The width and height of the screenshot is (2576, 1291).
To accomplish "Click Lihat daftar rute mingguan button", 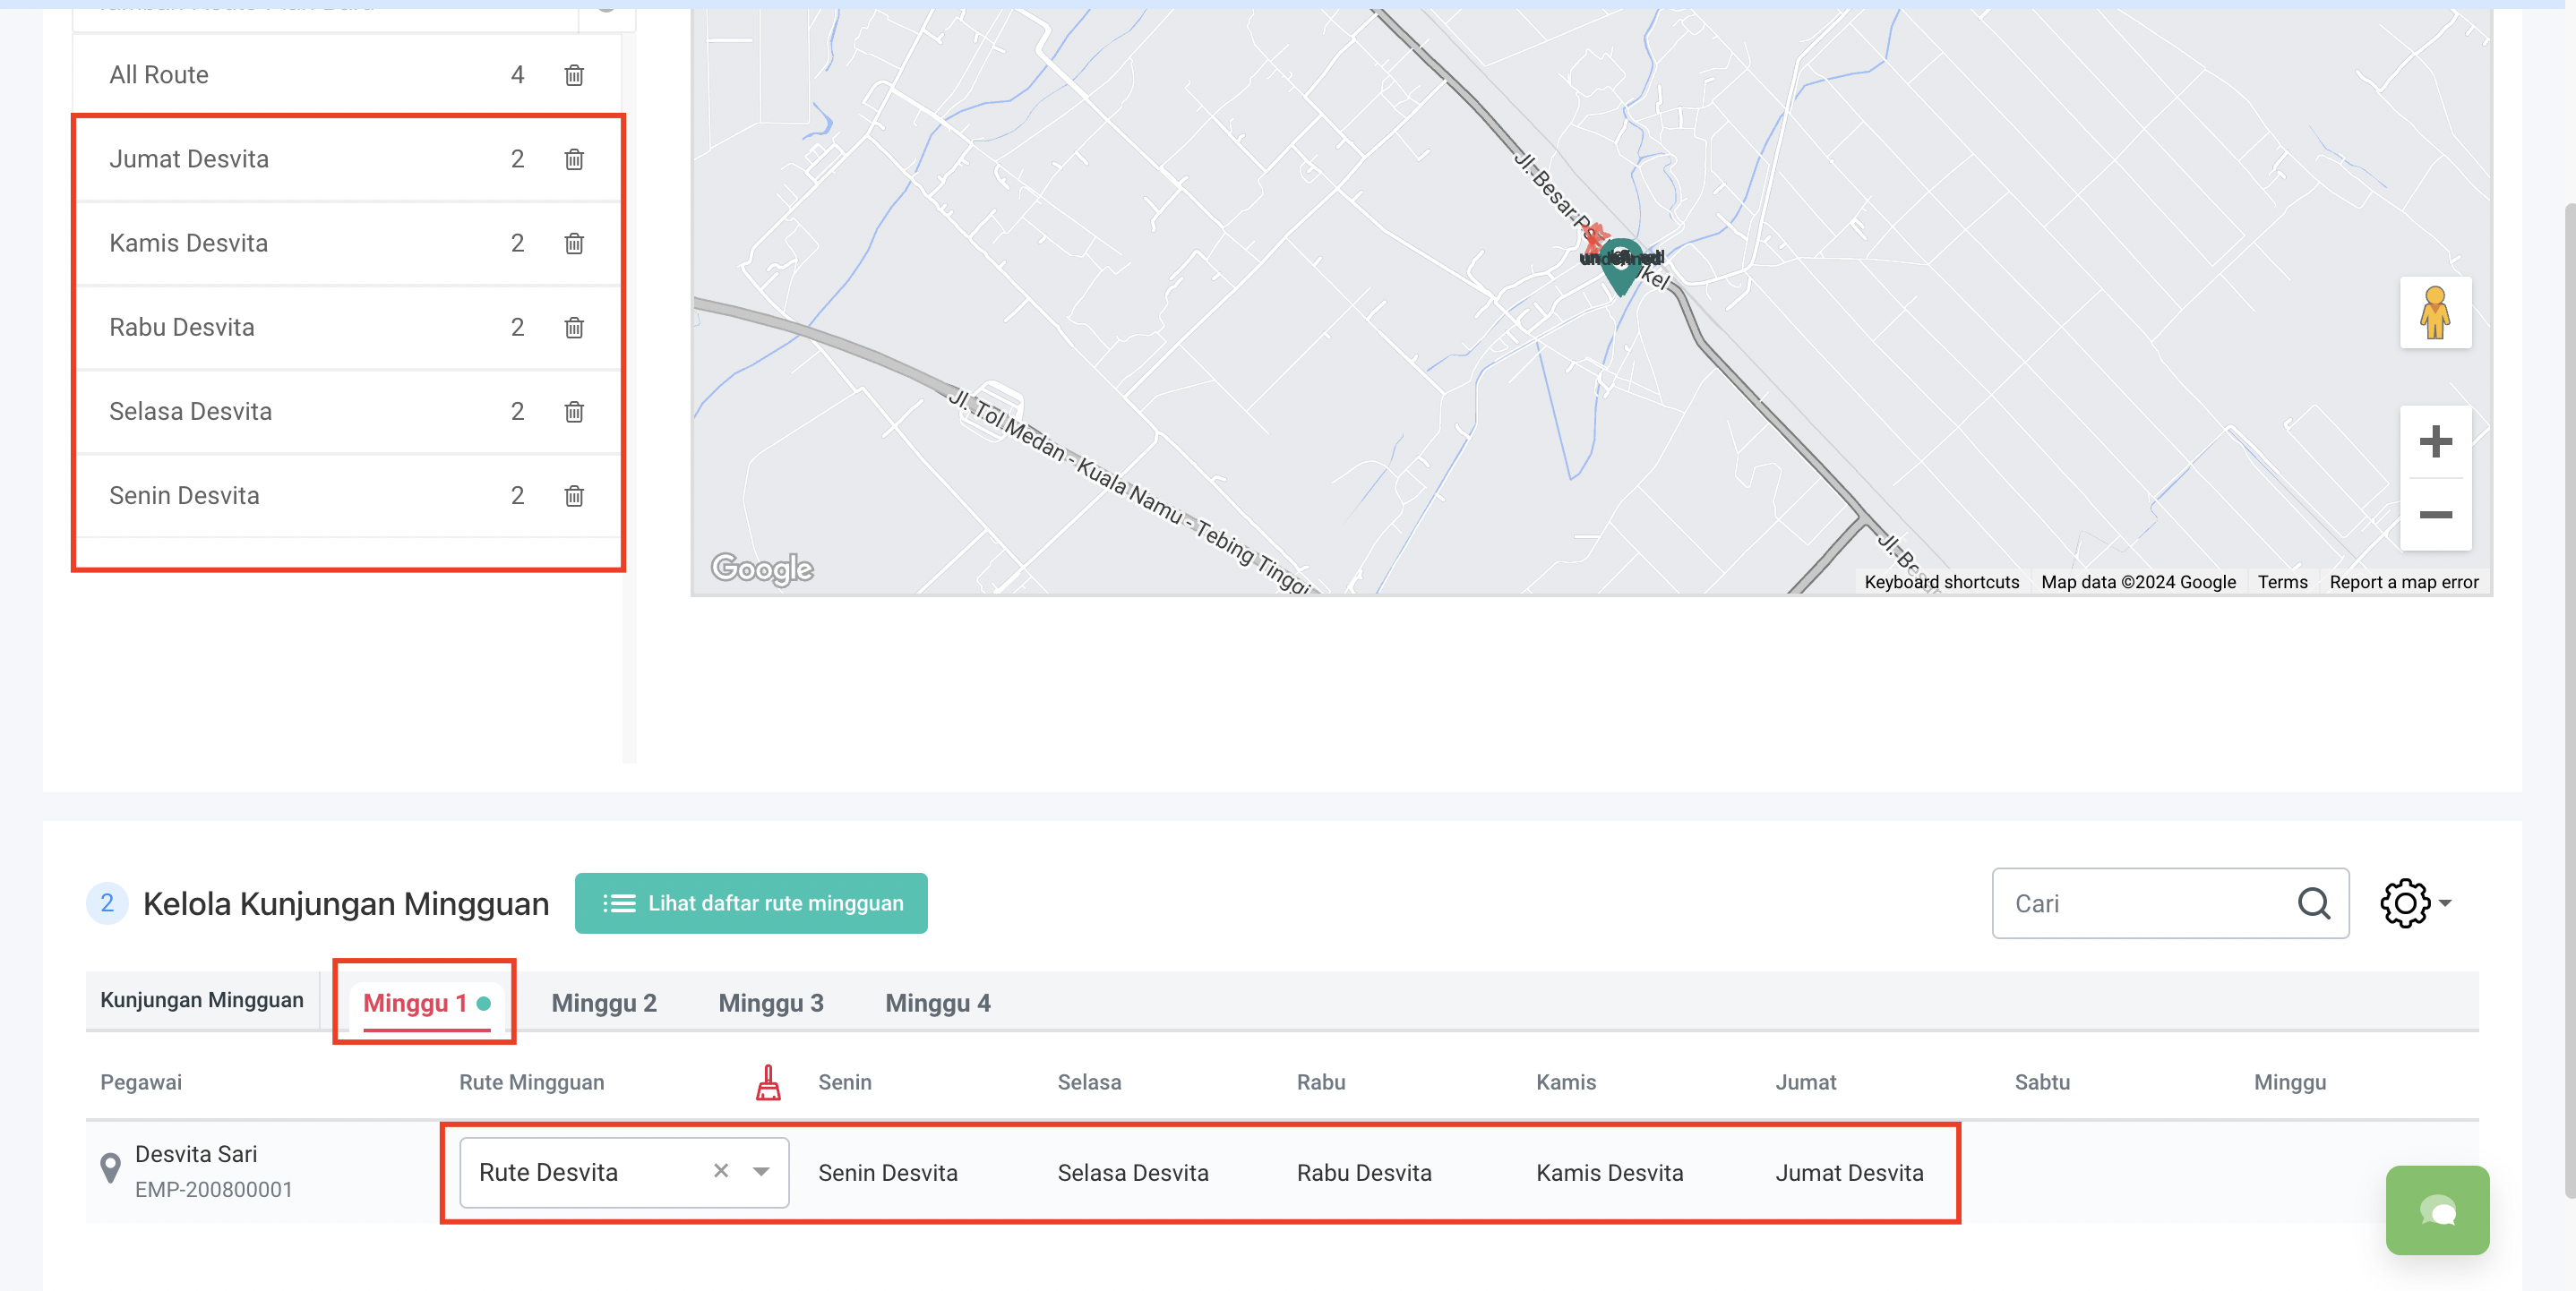I will click(751, 903).
